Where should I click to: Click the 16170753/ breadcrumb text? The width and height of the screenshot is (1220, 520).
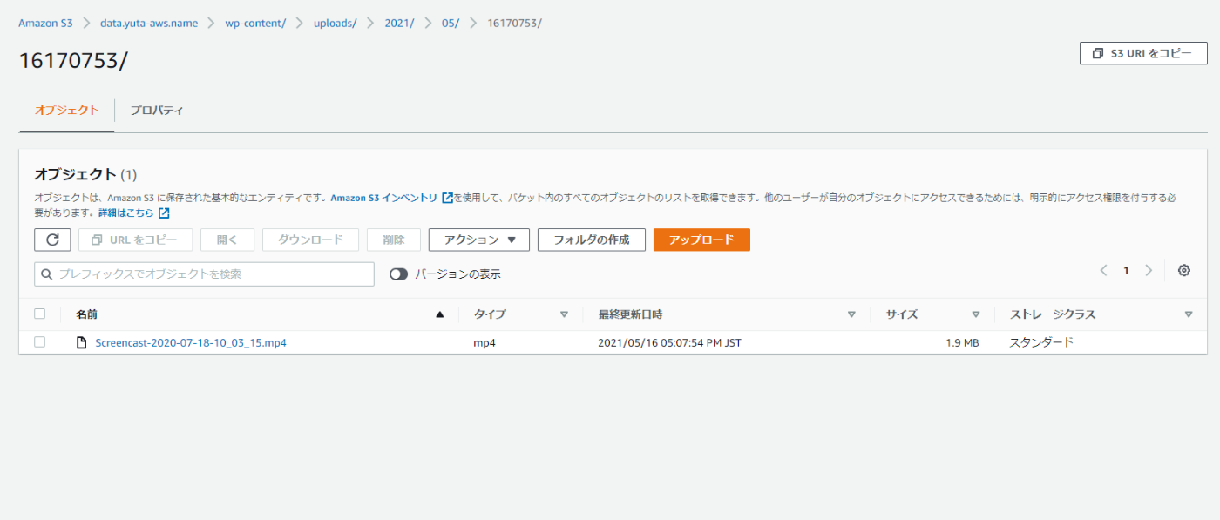pos(514,23)
